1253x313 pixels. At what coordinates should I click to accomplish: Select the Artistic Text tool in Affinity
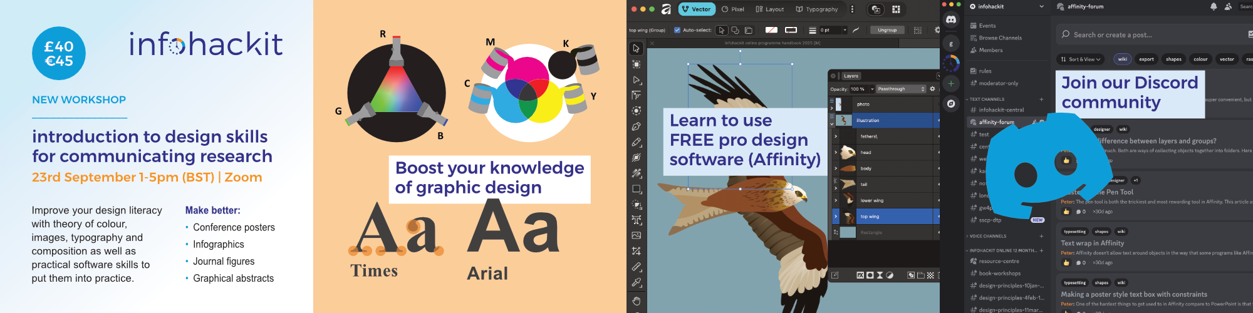636,220
